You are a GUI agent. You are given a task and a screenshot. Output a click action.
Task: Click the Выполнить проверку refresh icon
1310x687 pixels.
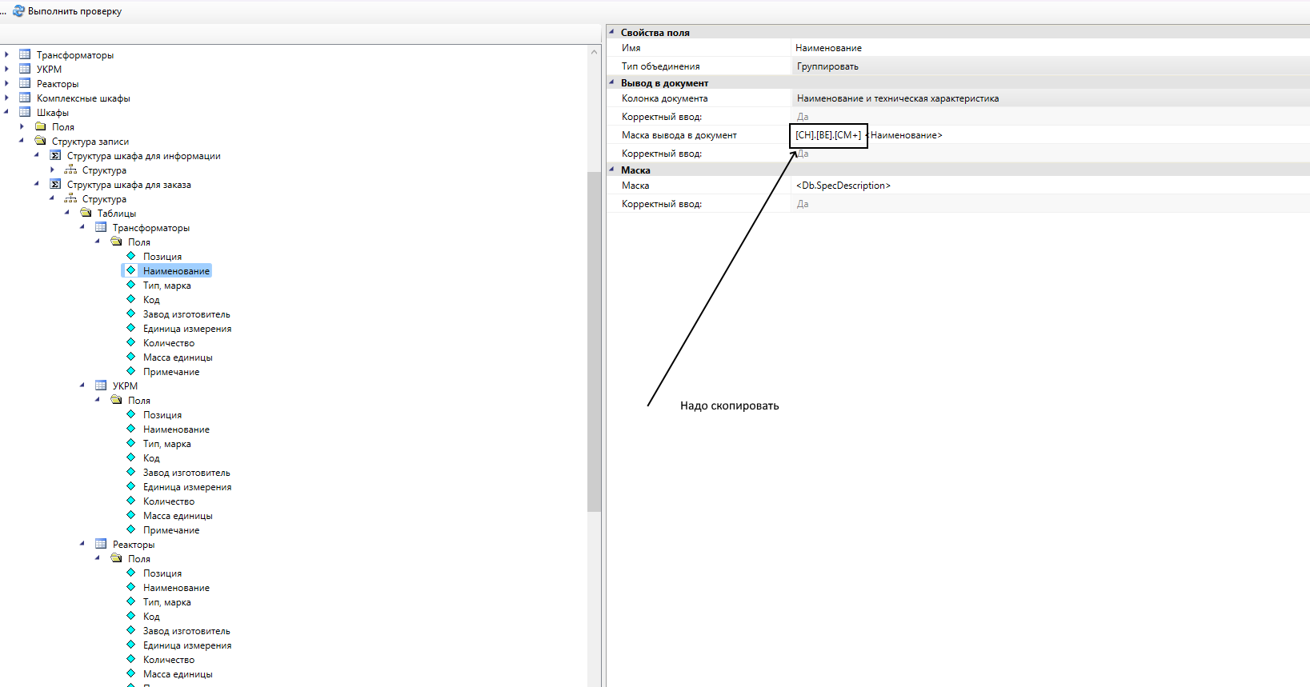coord(18,11)
